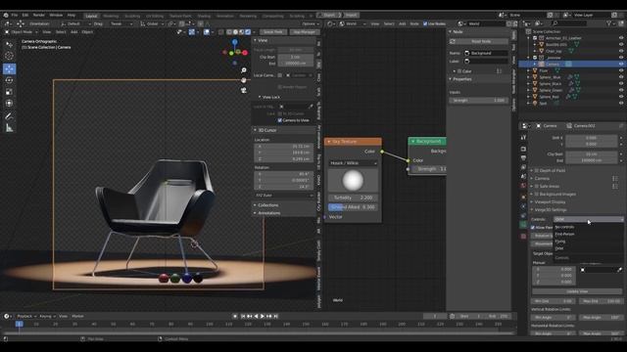Switch to the Layout workspace tab

click(91, 16)
